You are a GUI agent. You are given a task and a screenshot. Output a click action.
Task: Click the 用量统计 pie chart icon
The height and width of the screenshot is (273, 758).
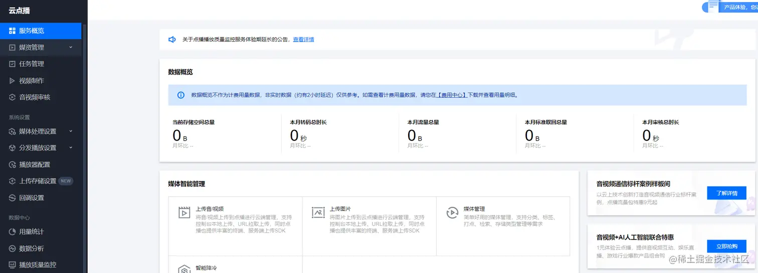tap(13, 231)
